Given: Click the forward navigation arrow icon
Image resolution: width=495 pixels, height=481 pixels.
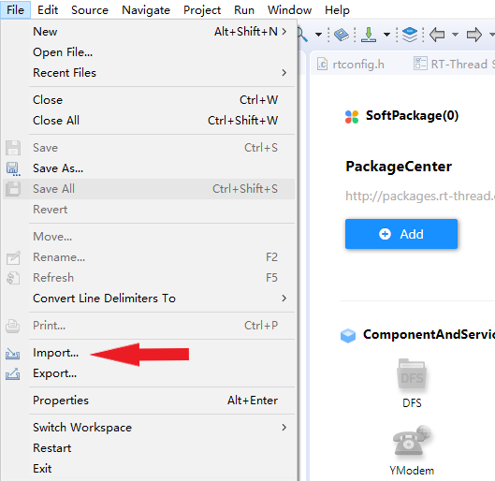Looking at the screenshot, I should 474,34.
